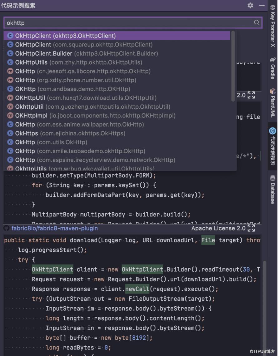
Task: Select OKHttpImpl from the jboot package
Action: 31,116
